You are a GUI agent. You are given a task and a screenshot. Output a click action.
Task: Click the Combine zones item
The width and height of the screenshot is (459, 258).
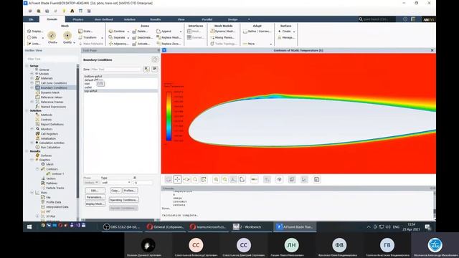pos(117,31)
